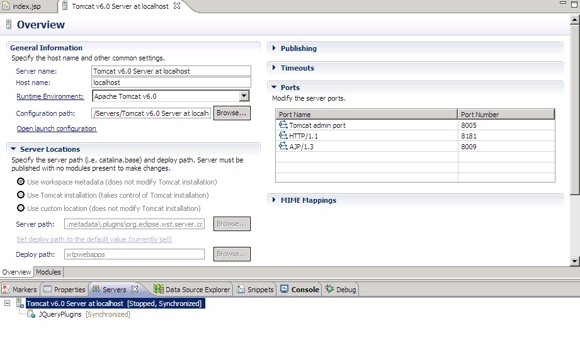Click the JQueryPlugins module icon
The image size is (580, 352).
tap(31, 314)
